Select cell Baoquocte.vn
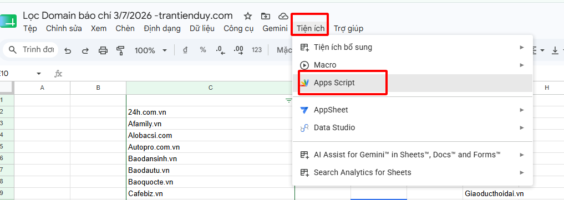Image resolution: width=564 pixels, height=200 pixels. pyautogui.click(x=210, y=182)
